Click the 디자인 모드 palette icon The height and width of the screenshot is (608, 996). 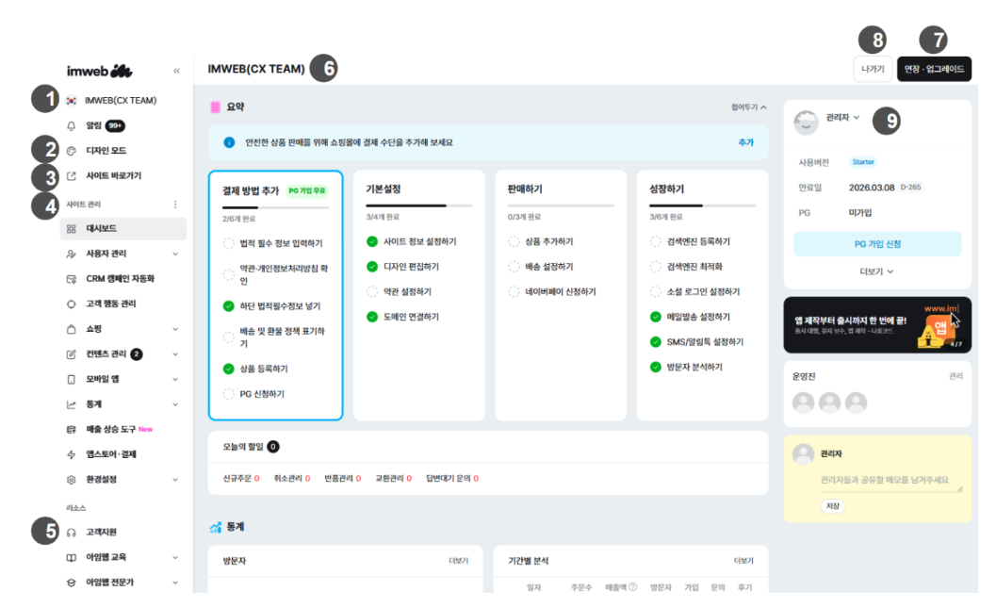pos(72,151)
